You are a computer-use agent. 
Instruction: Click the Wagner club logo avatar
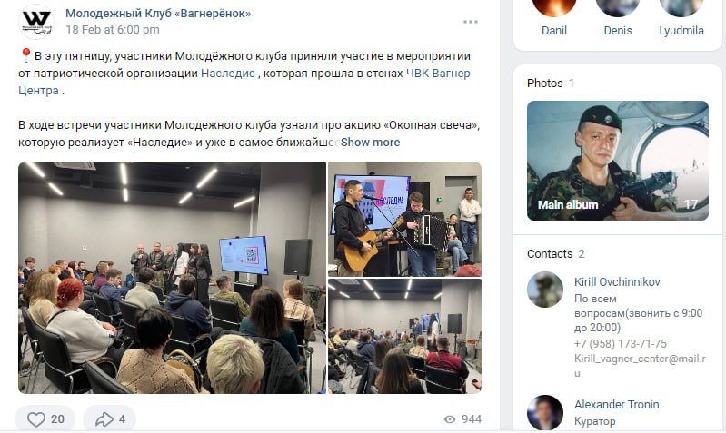[36, 22]
